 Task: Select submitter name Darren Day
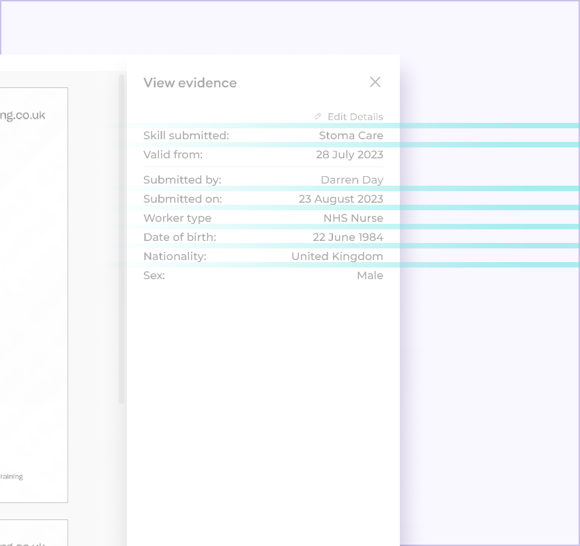tap(352, 179)
